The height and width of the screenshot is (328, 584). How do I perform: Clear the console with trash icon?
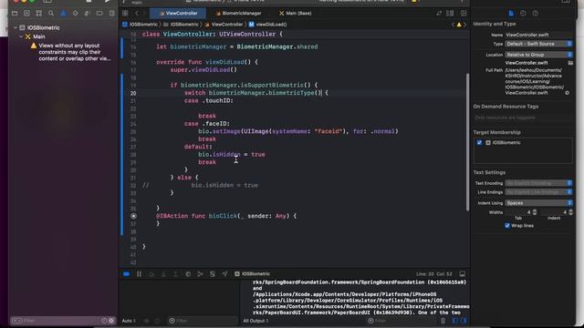[443, 321]
